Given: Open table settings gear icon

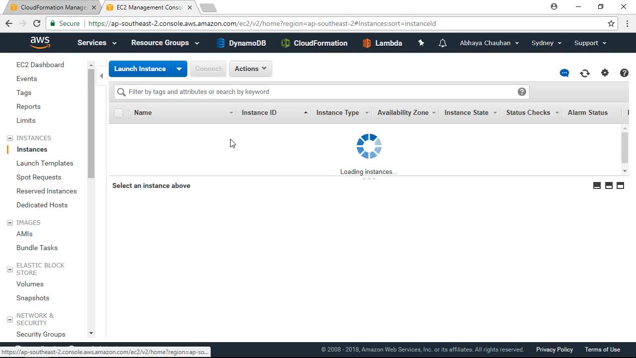Looking at the screenshot, I should [x=605, y=73].
